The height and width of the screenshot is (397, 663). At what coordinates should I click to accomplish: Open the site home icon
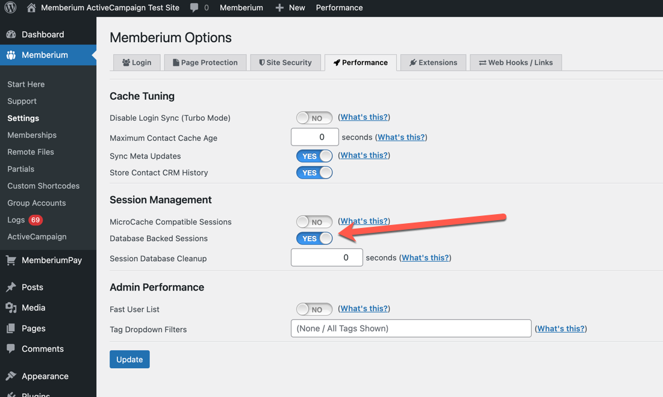(31, 8)
